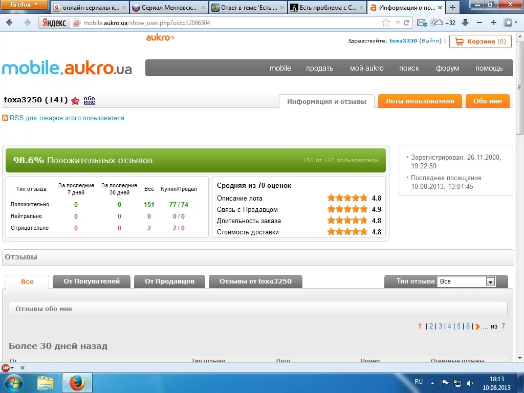Select 'Информация и отзывы' tab
Image resolution: width=524 pixels, height=393 pixels.
tap(326, 101)
